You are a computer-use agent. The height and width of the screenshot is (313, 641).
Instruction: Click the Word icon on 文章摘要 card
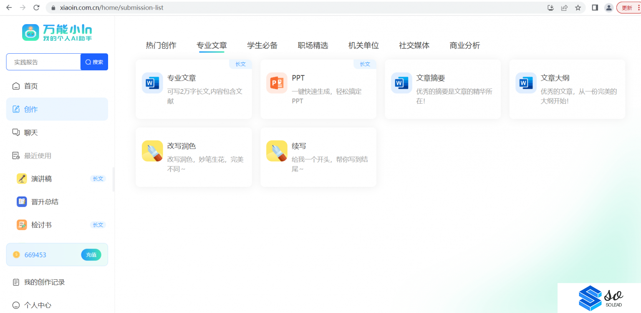pos(401,83)
